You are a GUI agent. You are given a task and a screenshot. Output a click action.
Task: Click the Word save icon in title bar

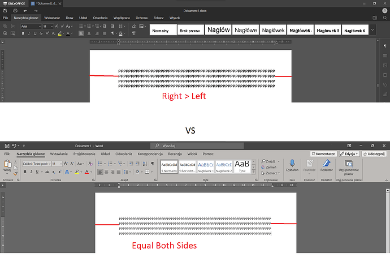pos(6,145)
